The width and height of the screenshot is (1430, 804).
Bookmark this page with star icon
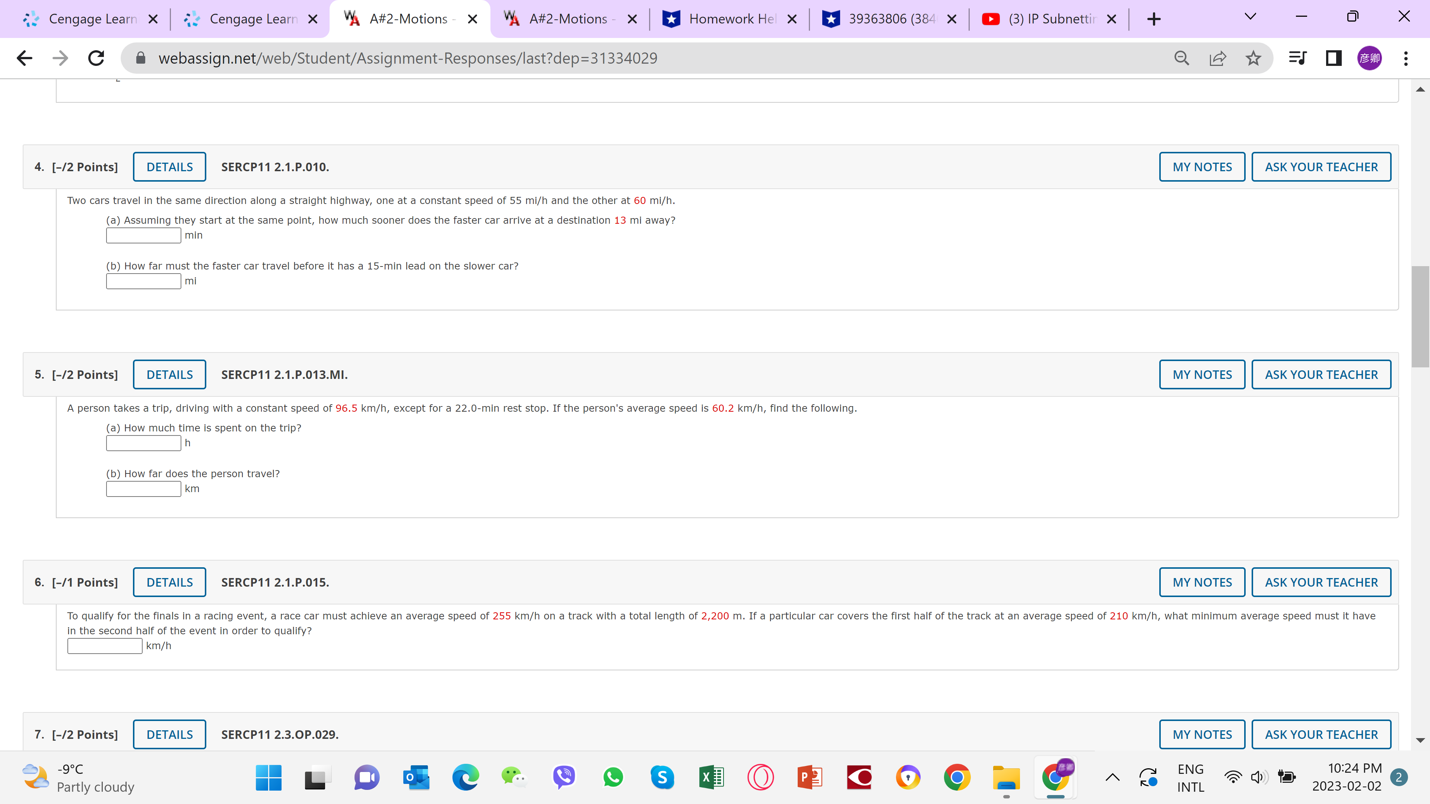tap(1253, 58)
